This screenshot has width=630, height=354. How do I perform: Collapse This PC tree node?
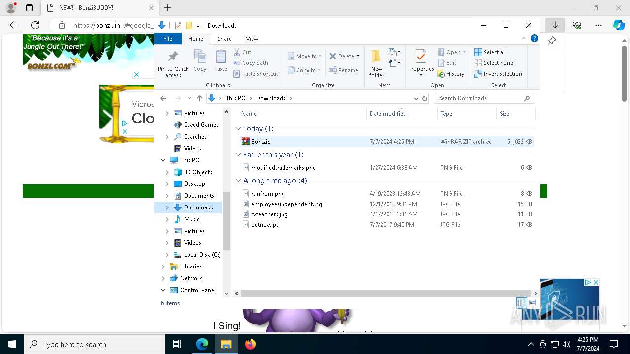(x=163, y=160)
